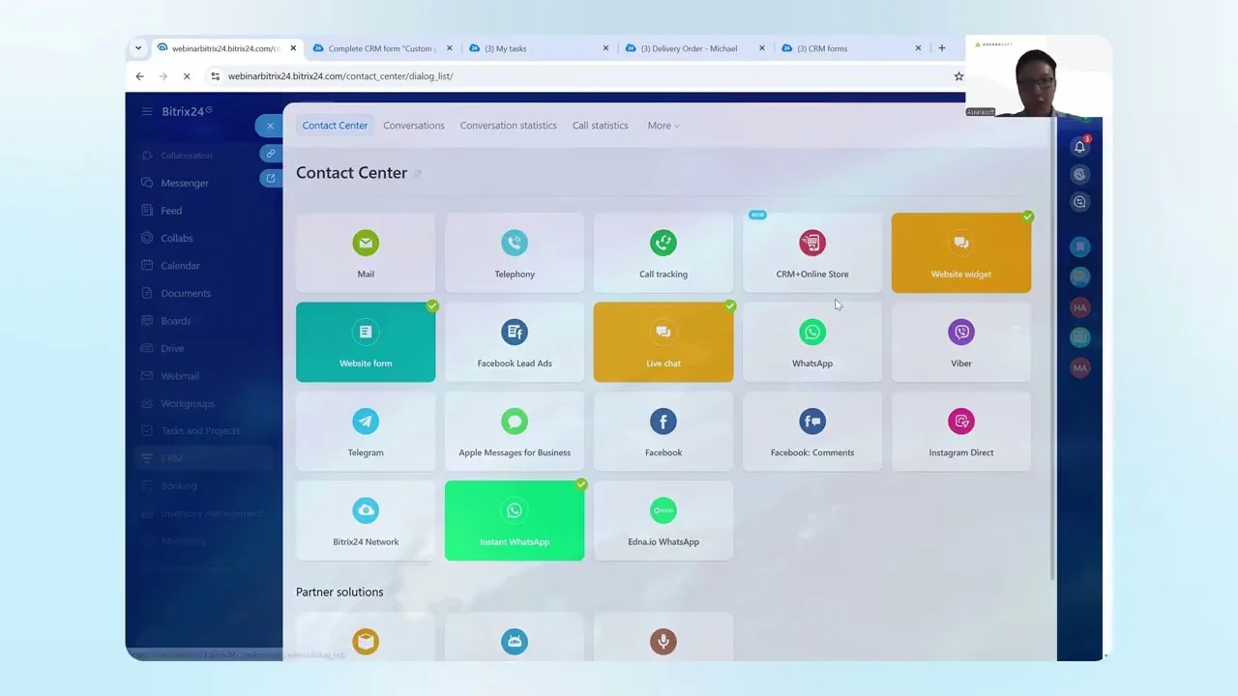Open Workgroups in the left sidebar
This screenshot has width=1238, height=696.
click(188, 403)
